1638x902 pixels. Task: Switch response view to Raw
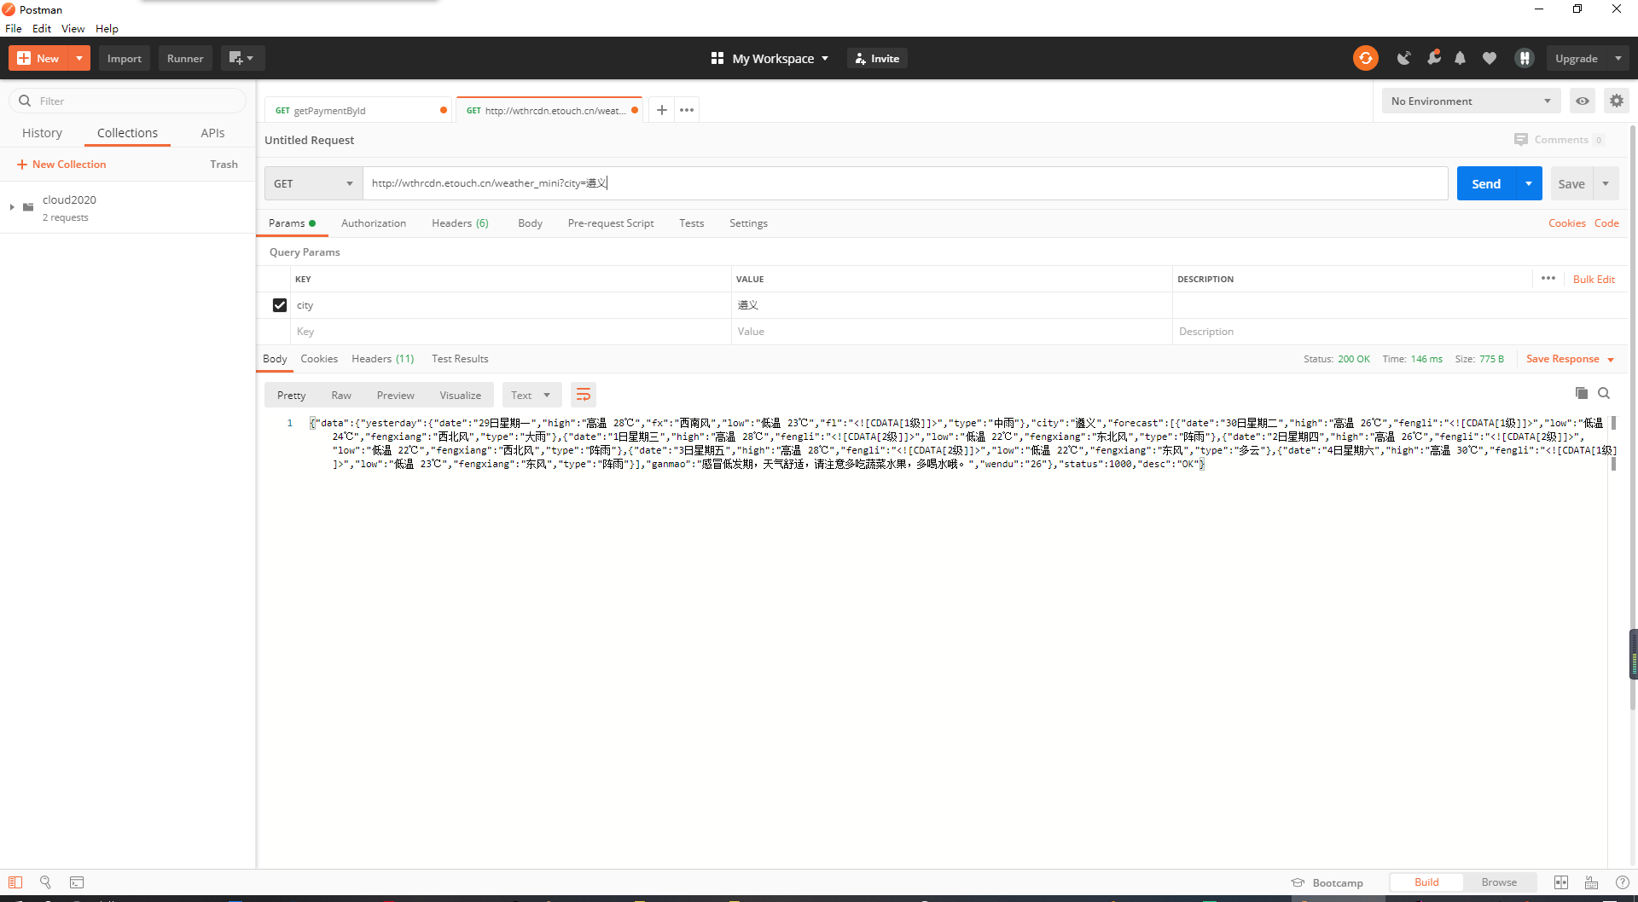tap(341, 395)
